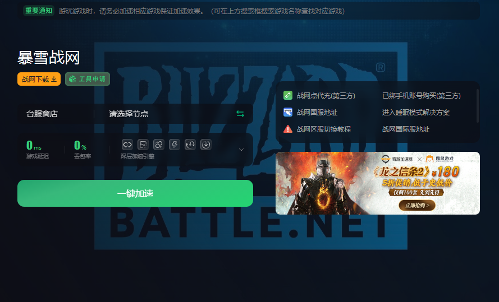Click 立即抢购 on the 龙之信条2 banner
499x302 pixels.
coord(416,206)
